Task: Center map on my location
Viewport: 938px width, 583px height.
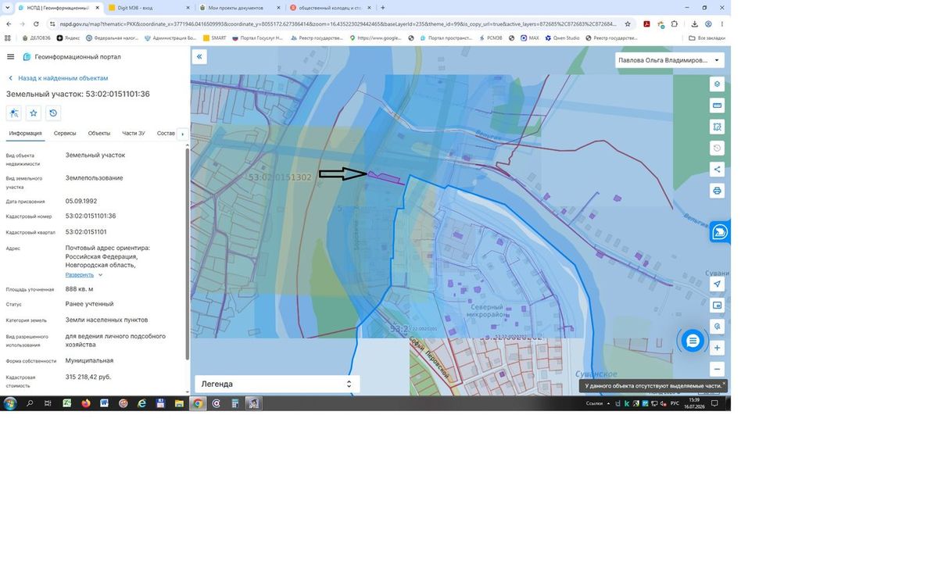Action: (717, 284)
